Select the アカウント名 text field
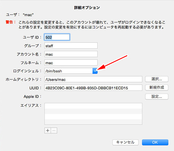 pos(71,54)
